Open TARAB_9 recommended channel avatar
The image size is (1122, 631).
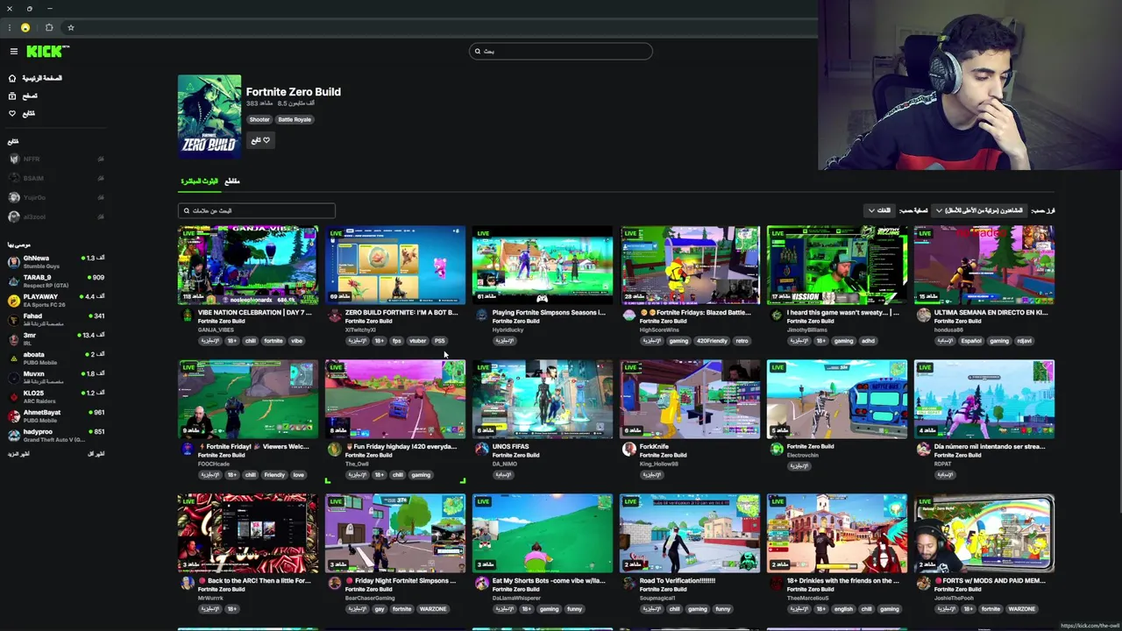coord(14,280)
